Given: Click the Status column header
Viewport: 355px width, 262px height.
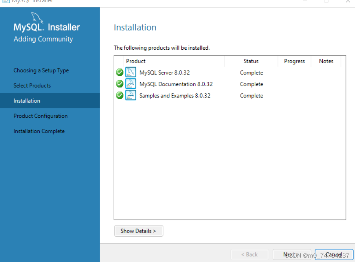Looking at the screenshot, I should coord(251,61).
